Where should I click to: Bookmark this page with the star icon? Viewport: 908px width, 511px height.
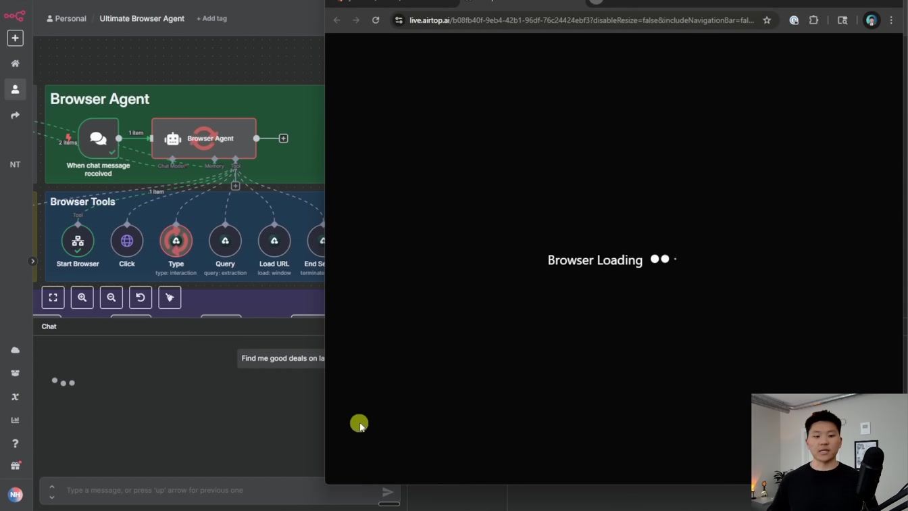[x=767, y=20]
